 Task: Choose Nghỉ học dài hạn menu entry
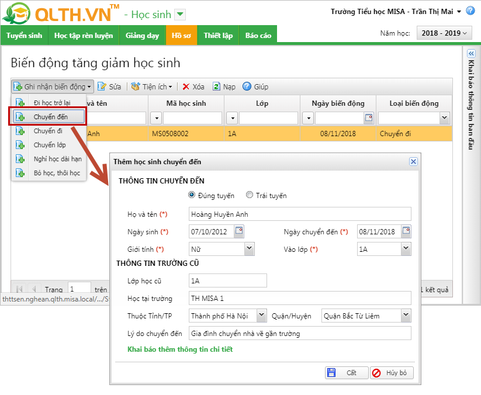[49, 159]
